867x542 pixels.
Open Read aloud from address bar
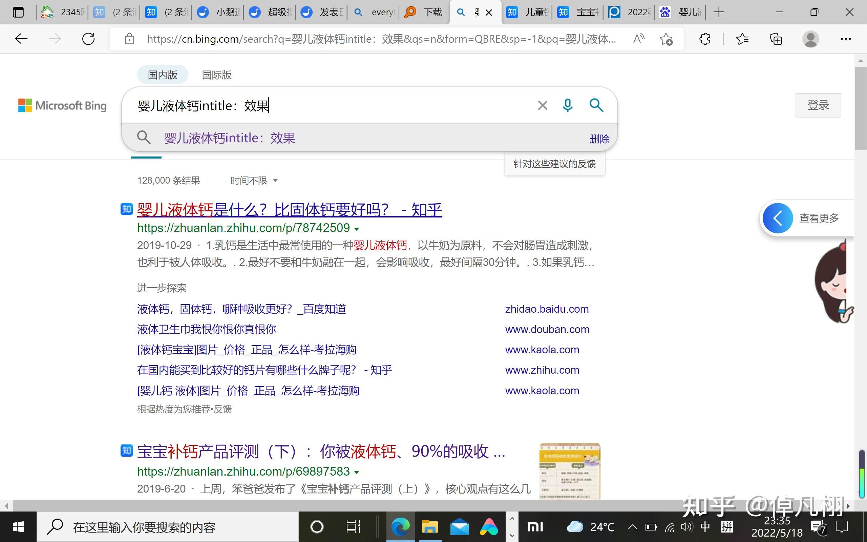tap(638, 39)
